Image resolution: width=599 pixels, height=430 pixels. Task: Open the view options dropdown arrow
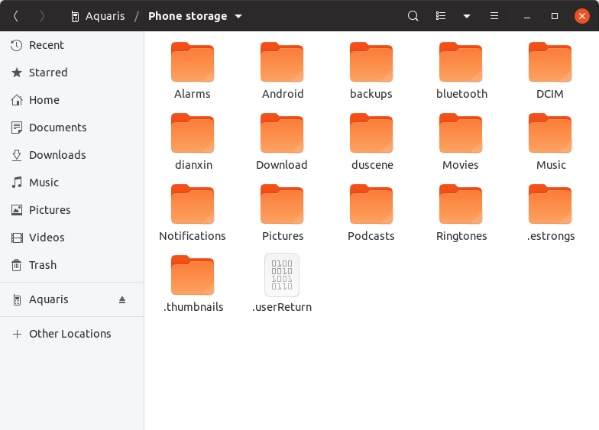[x=466, y=16]
